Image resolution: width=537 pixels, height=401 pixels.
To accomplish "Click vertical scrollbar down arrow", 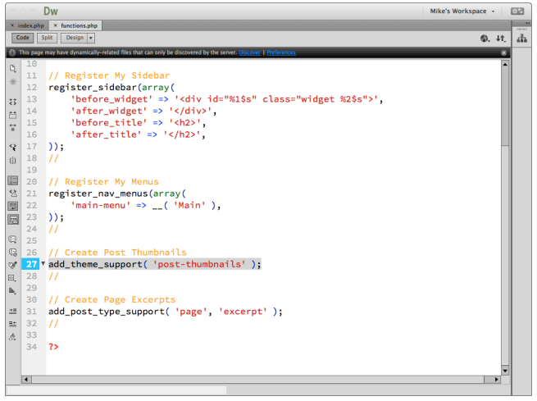I will pos(505,371).
